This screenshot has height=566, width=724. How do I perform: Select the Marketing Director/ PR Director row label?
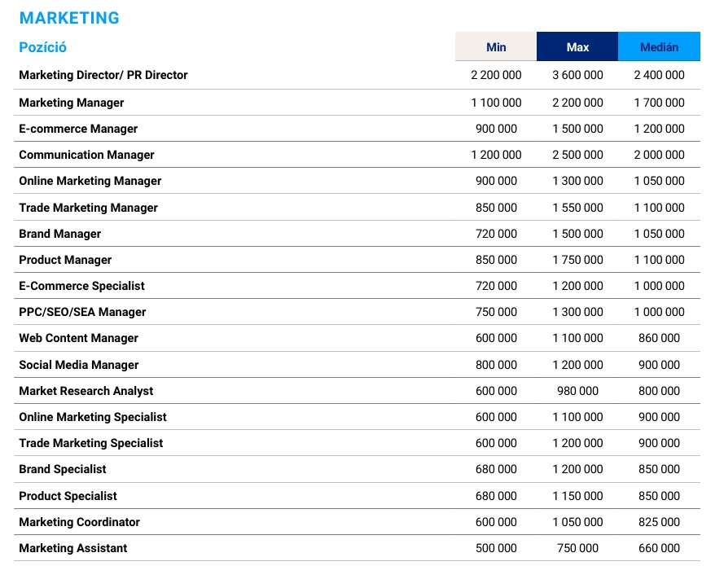point(103,75)
